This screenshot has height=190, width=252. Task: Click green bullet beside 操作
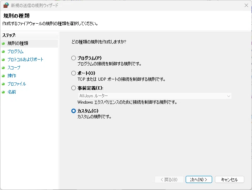coord(3,76)
